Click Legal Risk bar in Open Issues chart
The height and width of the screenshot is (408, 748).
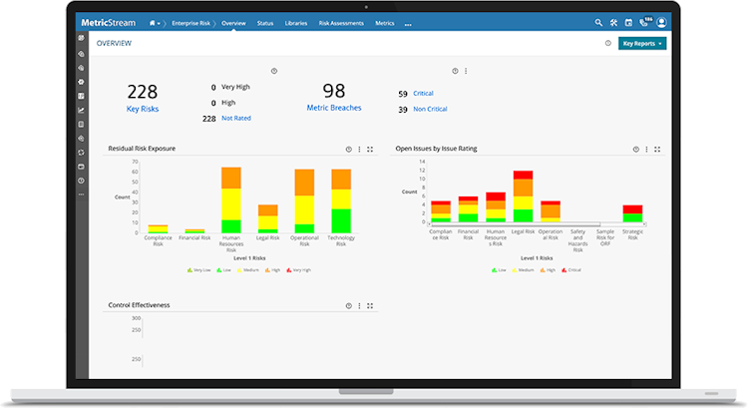[523, 197]
